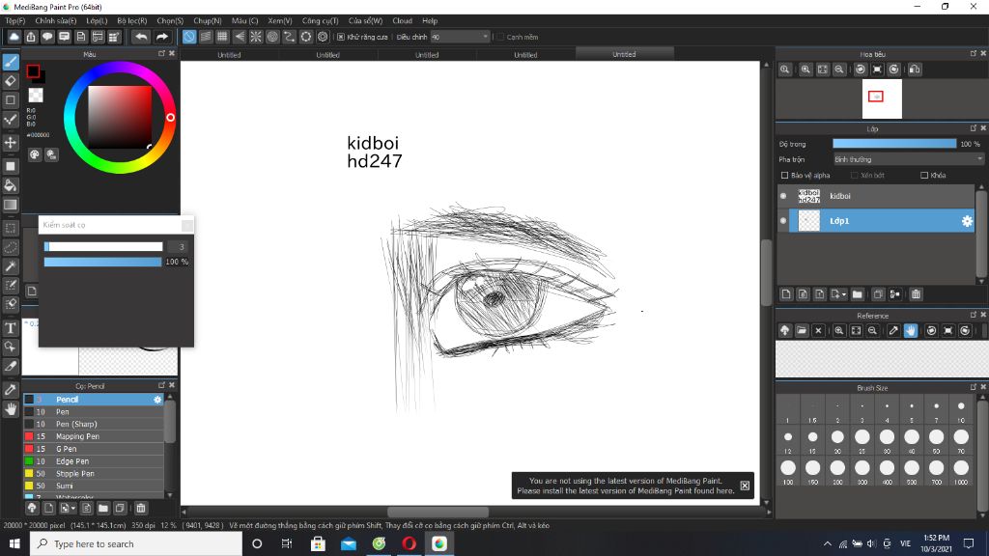This screenshot has width=989, height=556.
Task: Enable vanishing point snap guide
Action: click(x=240, y=38)
